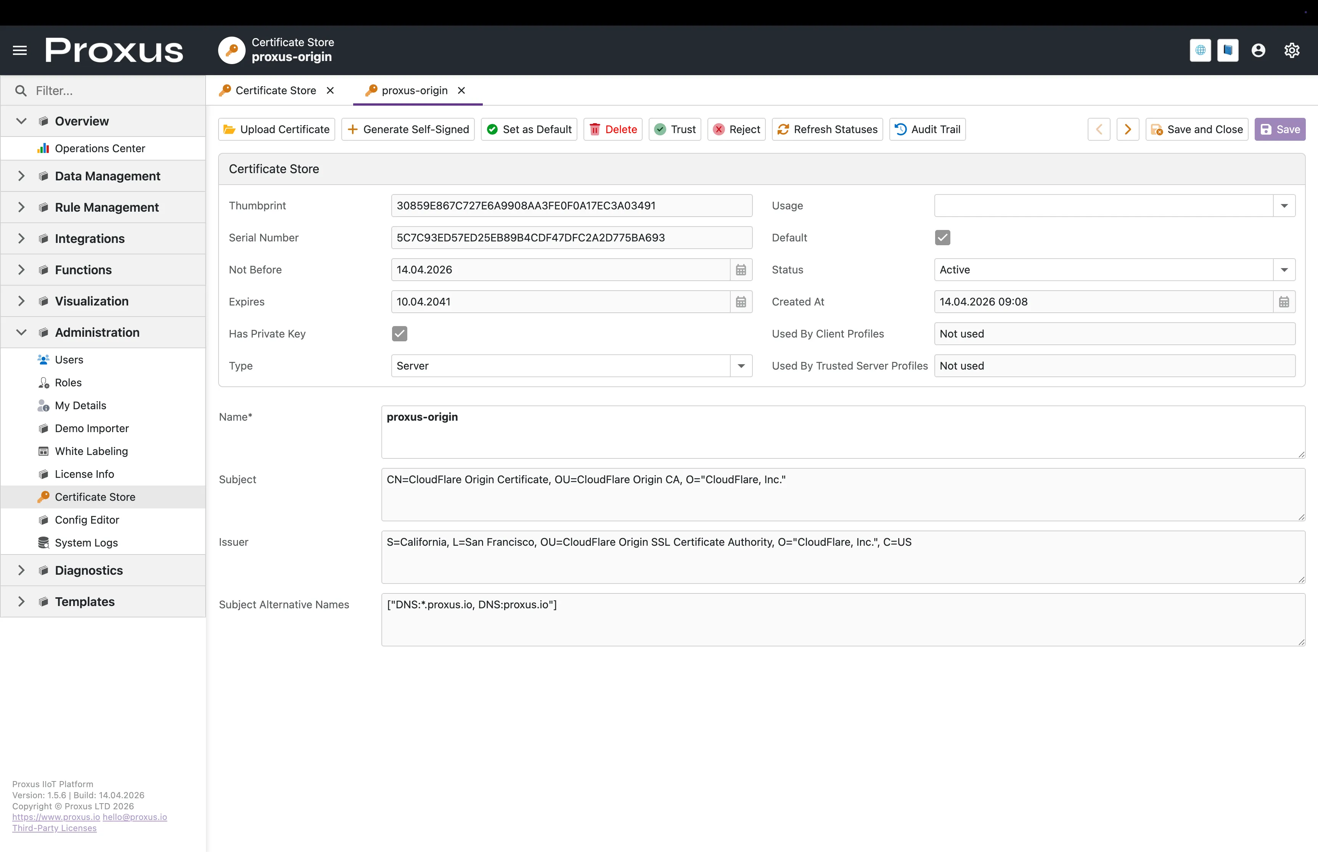
Task: Go to next record arrow
Action: [x=1127, y=129]
